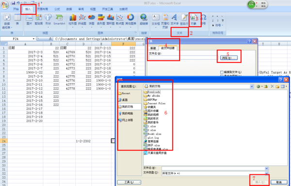Insert WordArt (艺术字)
291x186 pixels.
pyautogui.click(x=175, y=19)
